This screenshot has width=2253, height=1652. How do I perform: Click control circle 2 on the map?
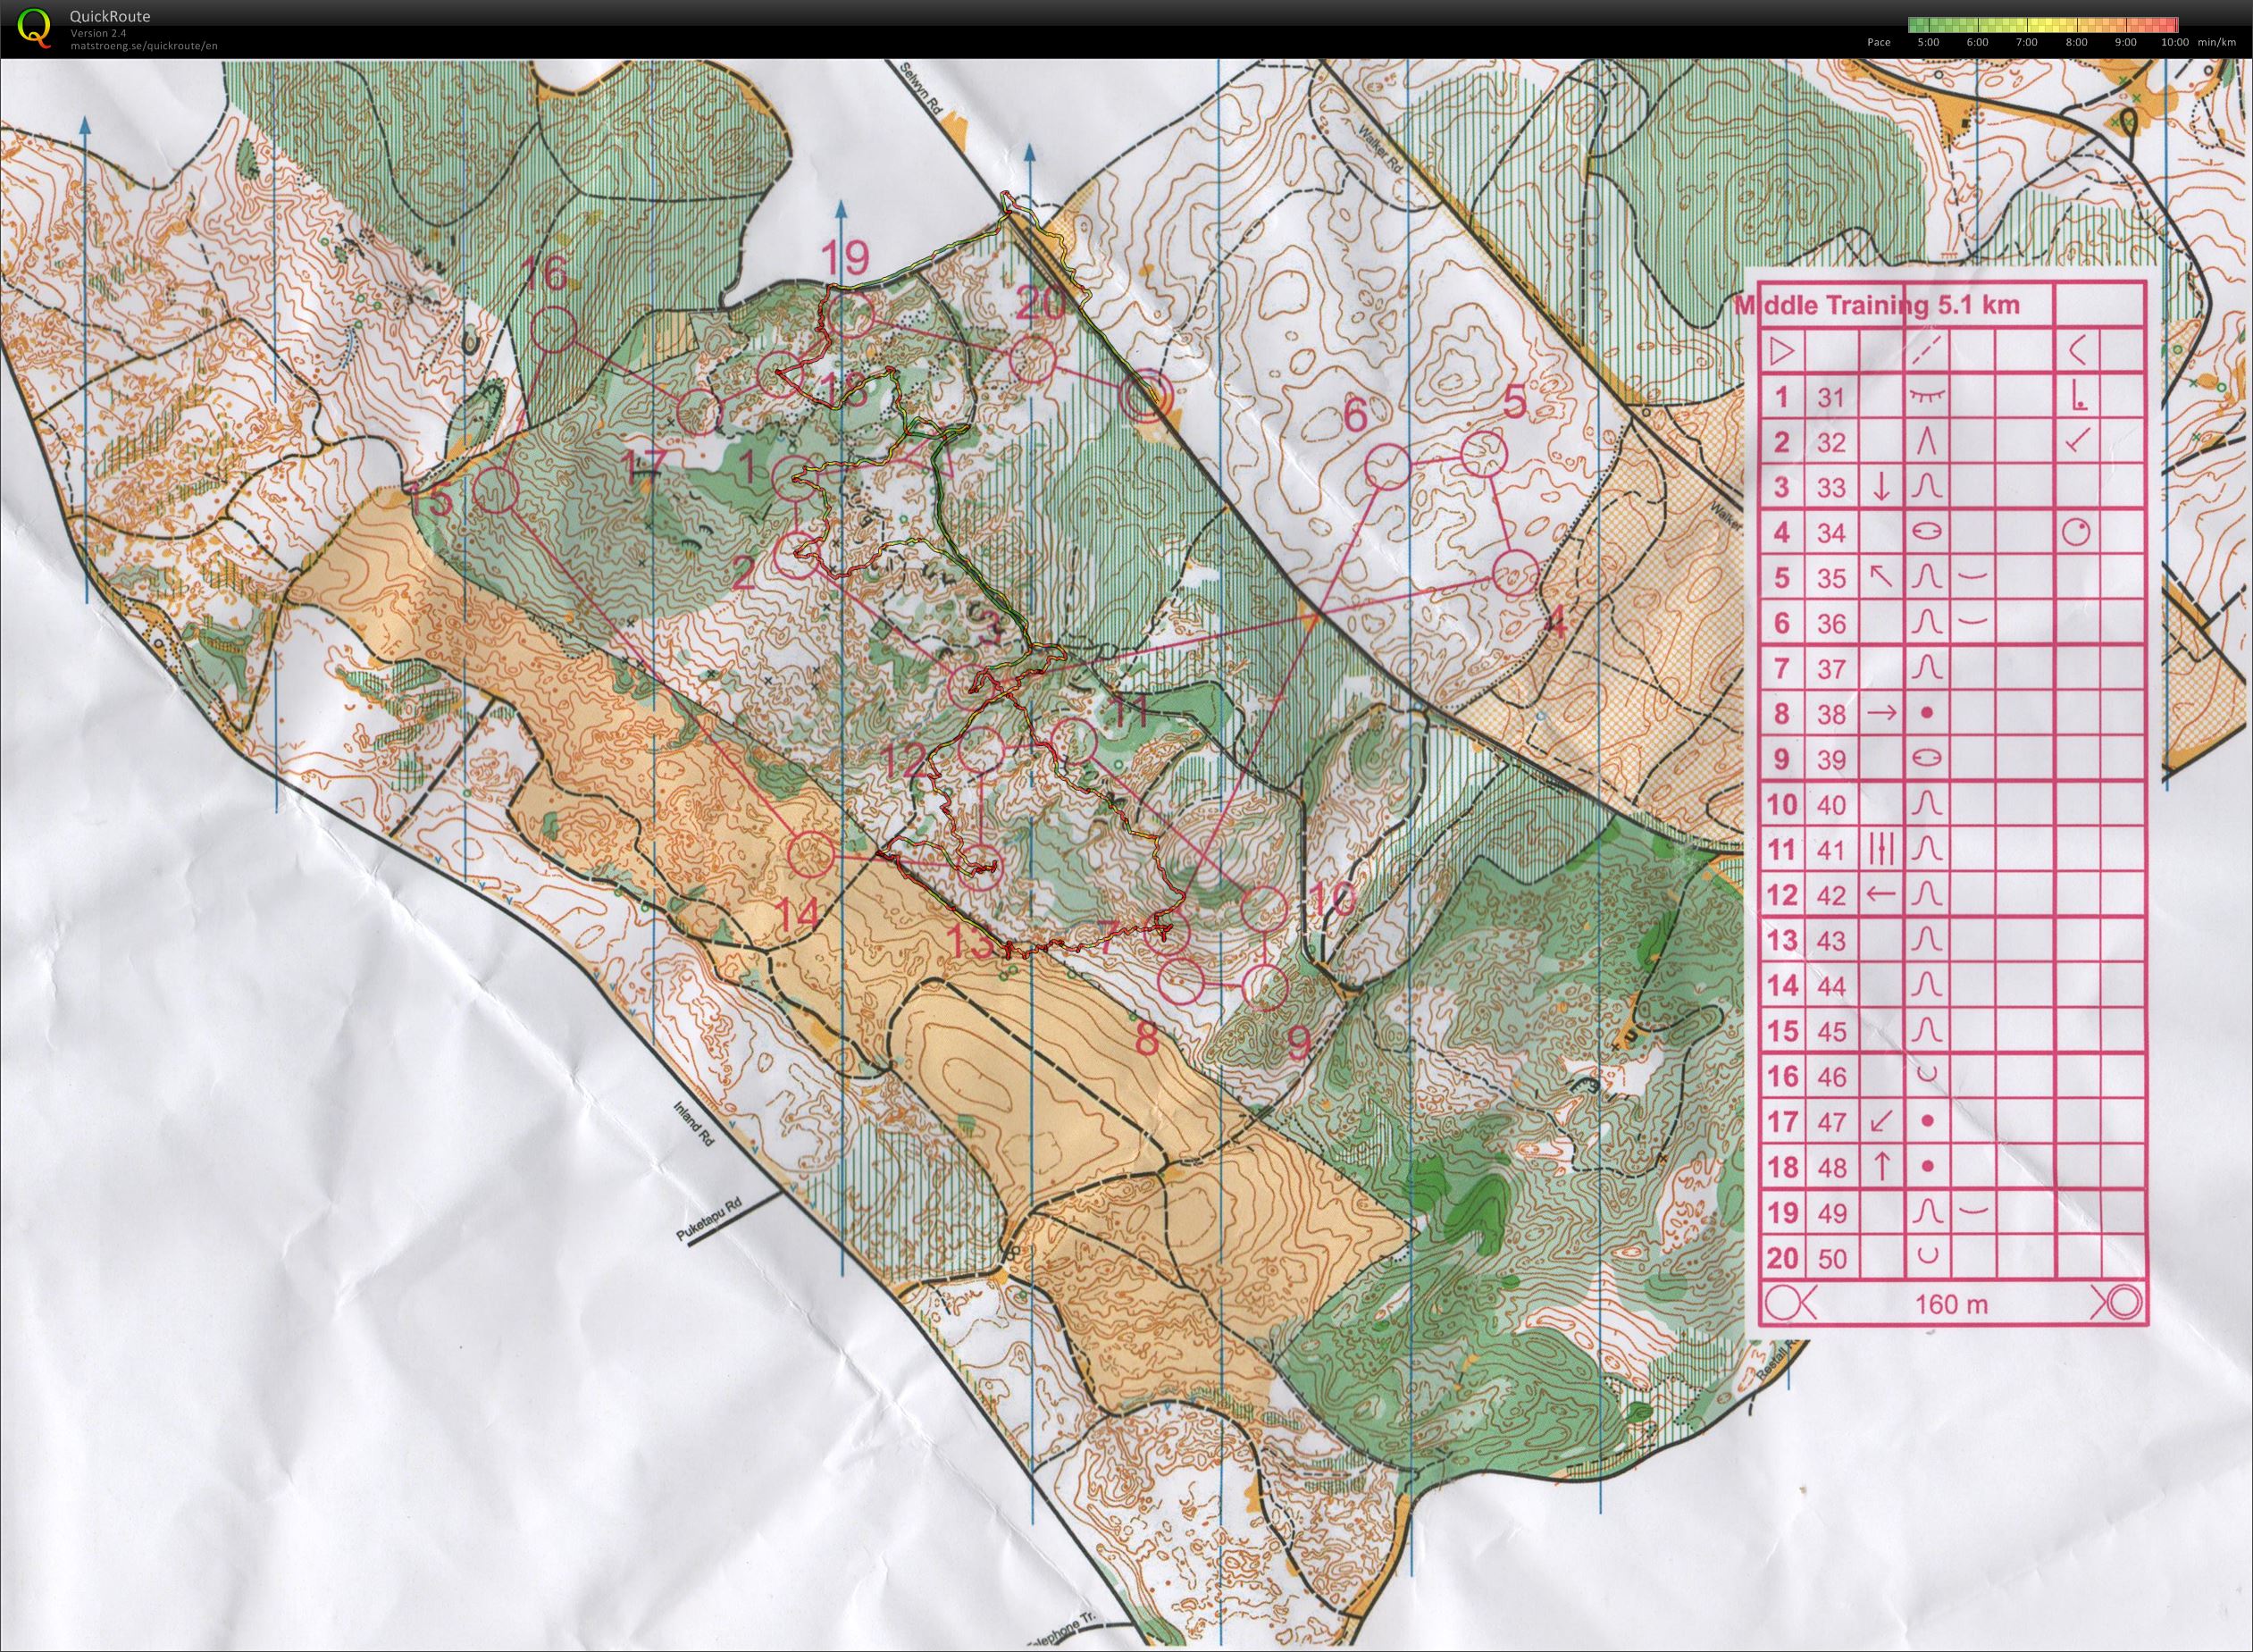pyautogui.click(x=798, y=557)
